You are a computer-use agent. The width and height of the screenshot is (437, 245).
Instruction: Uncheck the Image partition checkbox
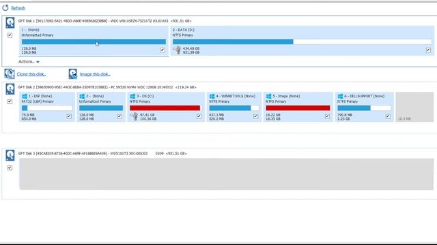pos(327,116)
